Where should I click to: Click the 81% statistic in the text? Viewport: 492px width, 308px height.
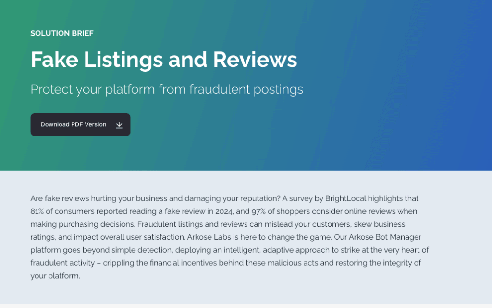tap(38, 211)
